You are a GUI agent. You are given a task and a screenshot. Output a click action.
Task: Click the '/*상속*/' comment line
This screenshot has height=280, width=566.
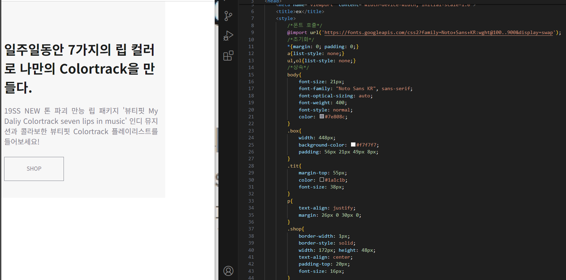tap(298, 68)
